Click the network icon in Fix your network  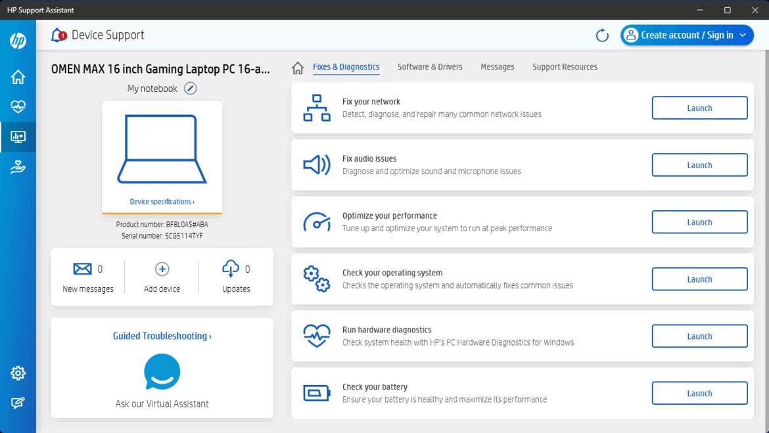coord(317,108)
